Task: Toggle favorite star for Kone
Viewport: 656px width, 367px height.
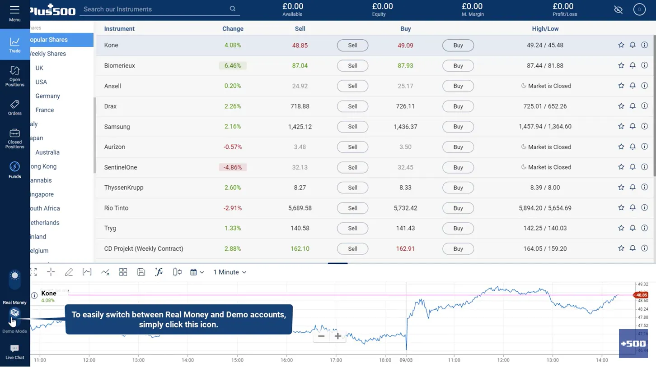Action: (x=621, y=45)
